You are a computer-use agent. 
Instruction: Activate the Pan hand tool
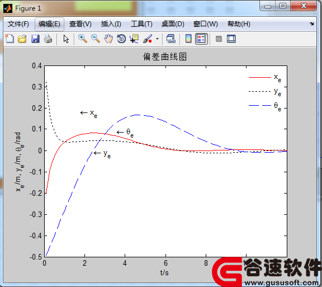click(108, 39)
